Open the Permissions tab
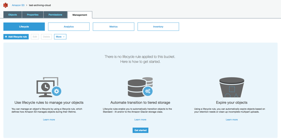The image size is (281, 139). [x=55, y=15]
